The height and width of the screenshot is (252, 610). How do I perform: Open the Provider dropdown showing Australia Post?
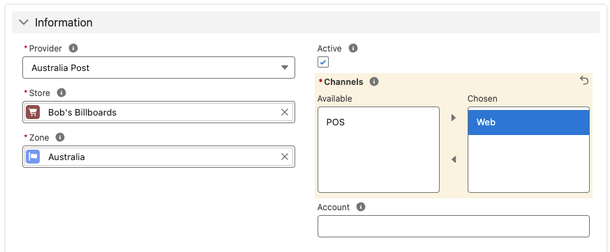pyautogui.click(x=158, y=68)
